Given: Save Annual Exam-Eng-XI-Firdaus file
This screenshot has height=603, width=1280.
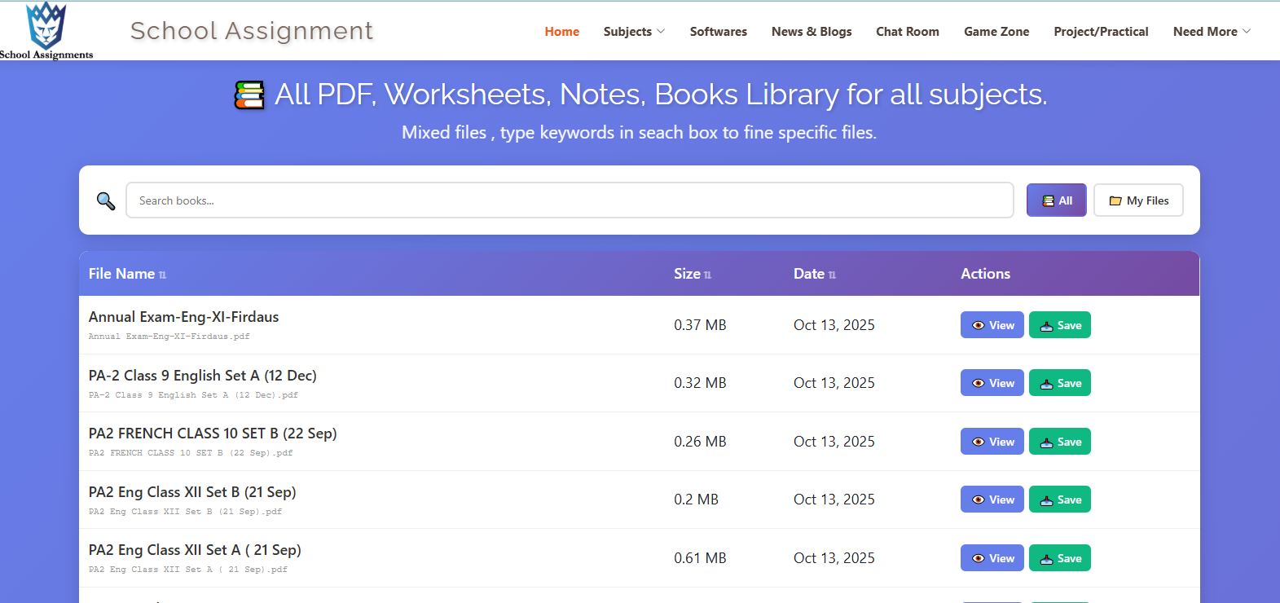Looking at the screenshot, I should 1060,325.
